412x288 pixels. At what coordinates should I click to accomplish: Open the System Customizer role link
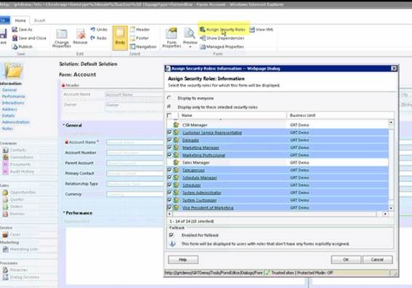pos(199,200)
